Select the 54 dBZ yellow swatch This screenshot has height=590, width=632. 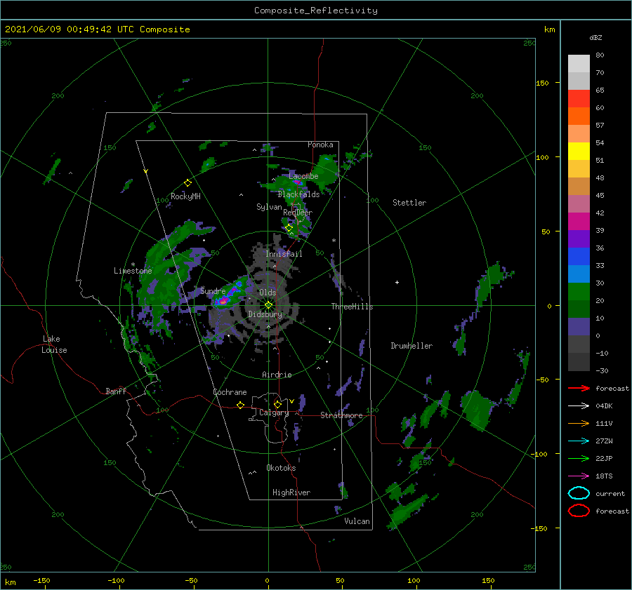[x=579, y=151]
